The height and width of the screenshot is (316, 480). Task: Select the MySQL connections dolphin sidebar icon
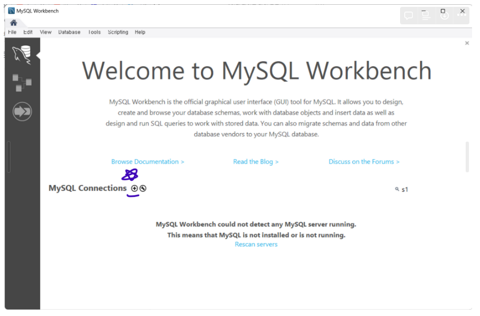coord(22,55)
